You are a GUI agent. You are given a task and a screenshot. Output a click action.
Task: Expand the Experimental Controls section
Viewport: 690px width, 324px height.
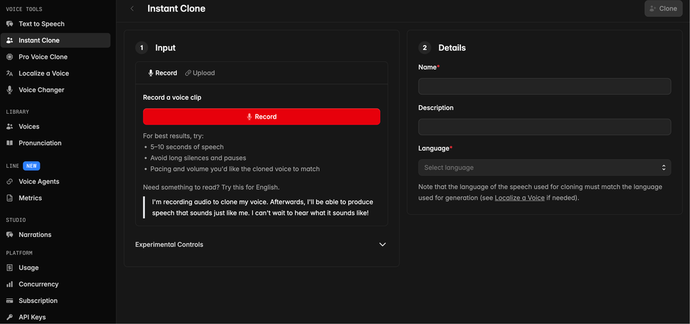[x=382, y=245]
